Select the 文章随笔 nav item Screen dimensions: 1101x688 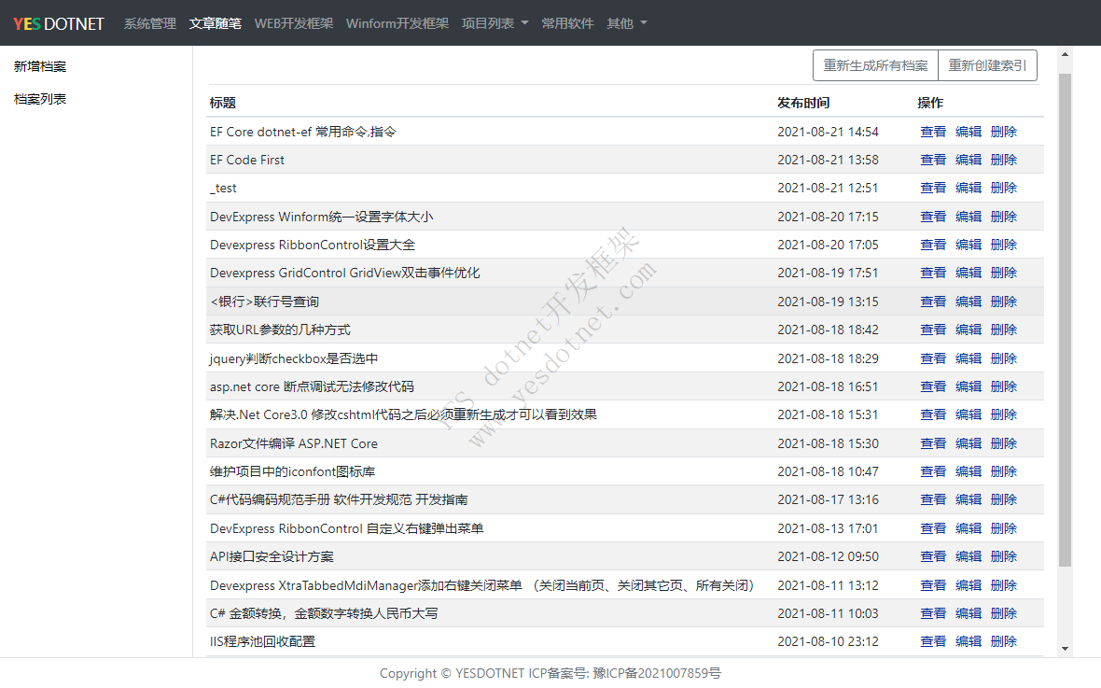click(x=215, y=23)
